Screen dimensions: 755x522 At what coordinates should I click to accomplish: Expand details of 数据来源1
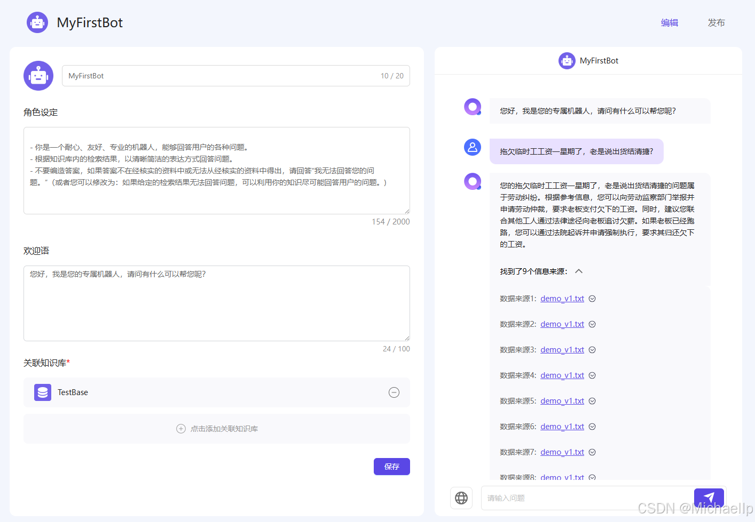tap(592, 299)
